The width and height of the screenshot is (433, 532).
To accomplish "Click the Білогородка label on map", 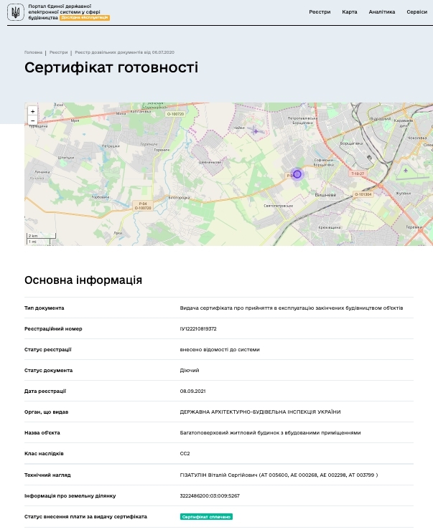I will click(x=179, y=198).
